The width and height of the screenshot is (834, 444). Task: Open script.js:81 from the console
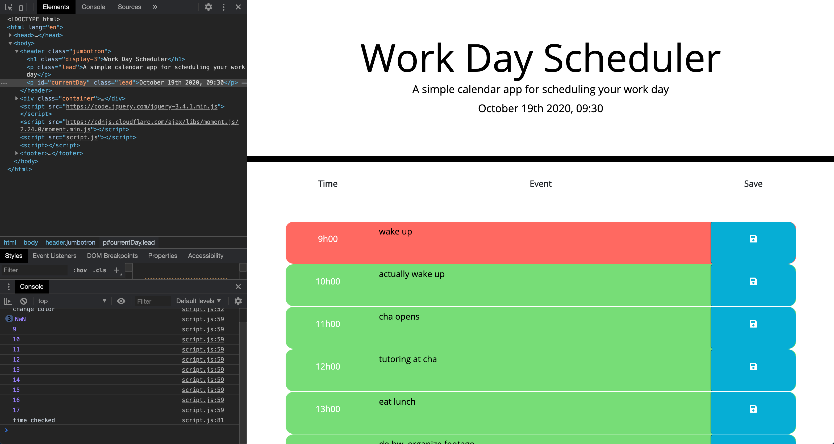click(203, 420)
